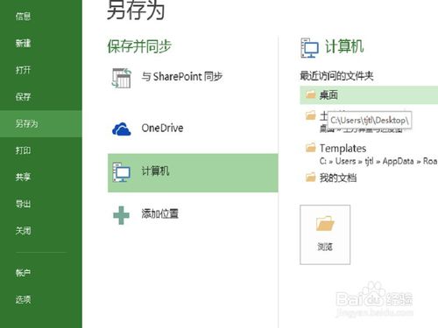Open 帐户 settings in sidebar
This screenshot has width=438, height=328.
pos(23,273)
